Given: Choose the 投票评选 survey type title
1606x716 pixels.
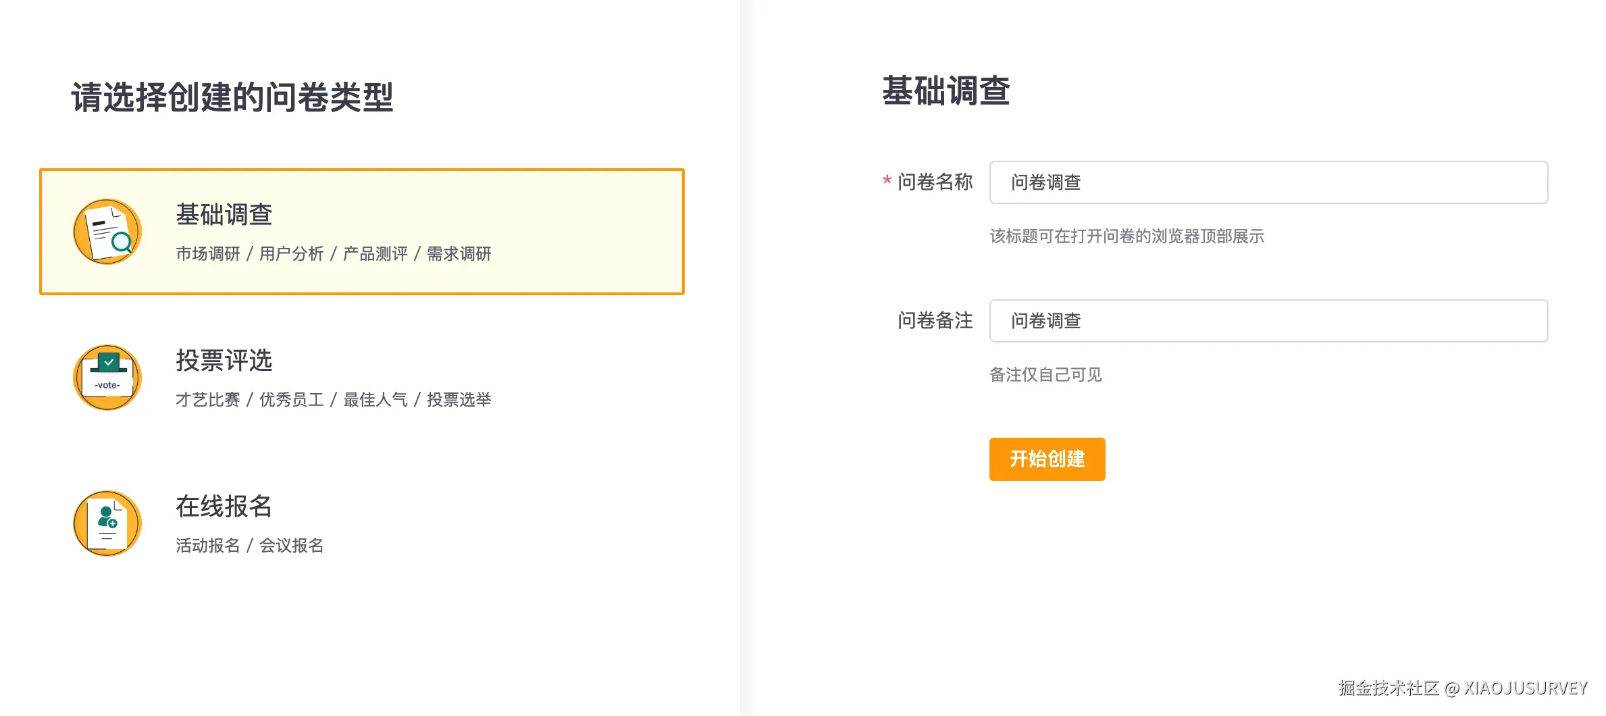Looking at the screenshot, I should (224, 361).
